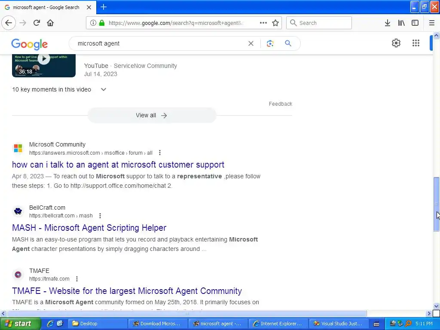Clear the Google search query
The width and height of the screenshot is (440, 330).
coord(251,43)
